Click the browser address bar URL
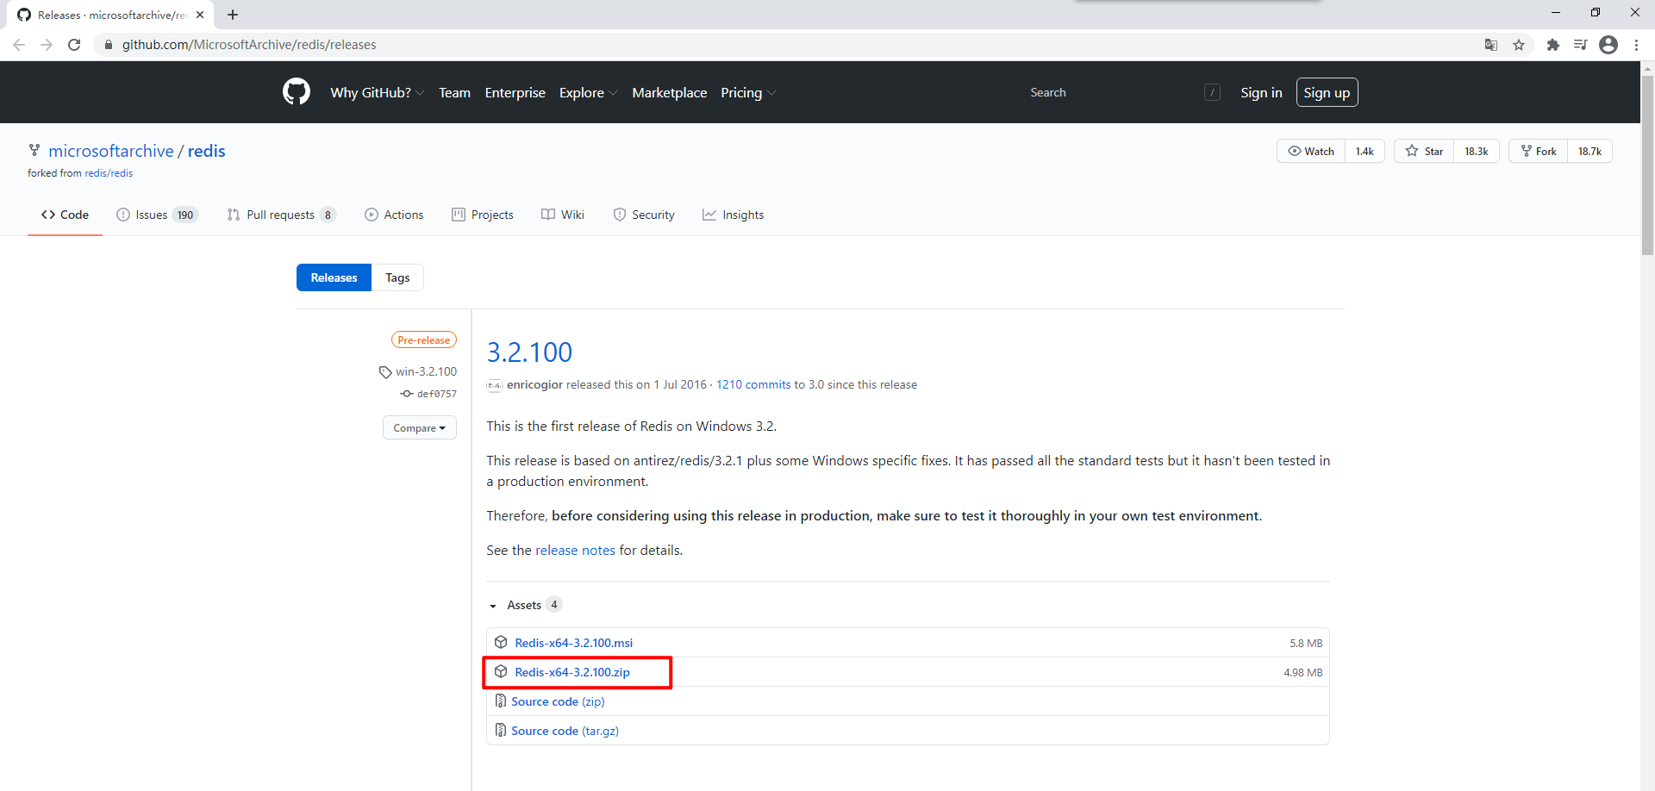Viewport: 1655px width, 791px height. [x=249, y=45]
